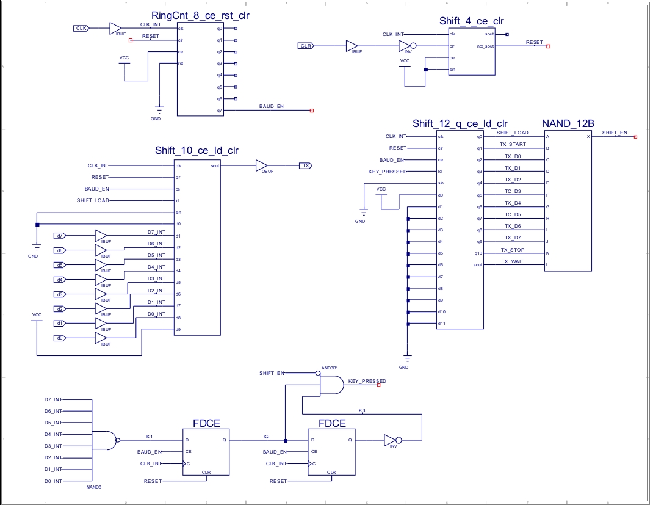Select the FDCE flip-flop fed by K2
The width and height of the screenshot is (653, 505).
tap(331, 452)
